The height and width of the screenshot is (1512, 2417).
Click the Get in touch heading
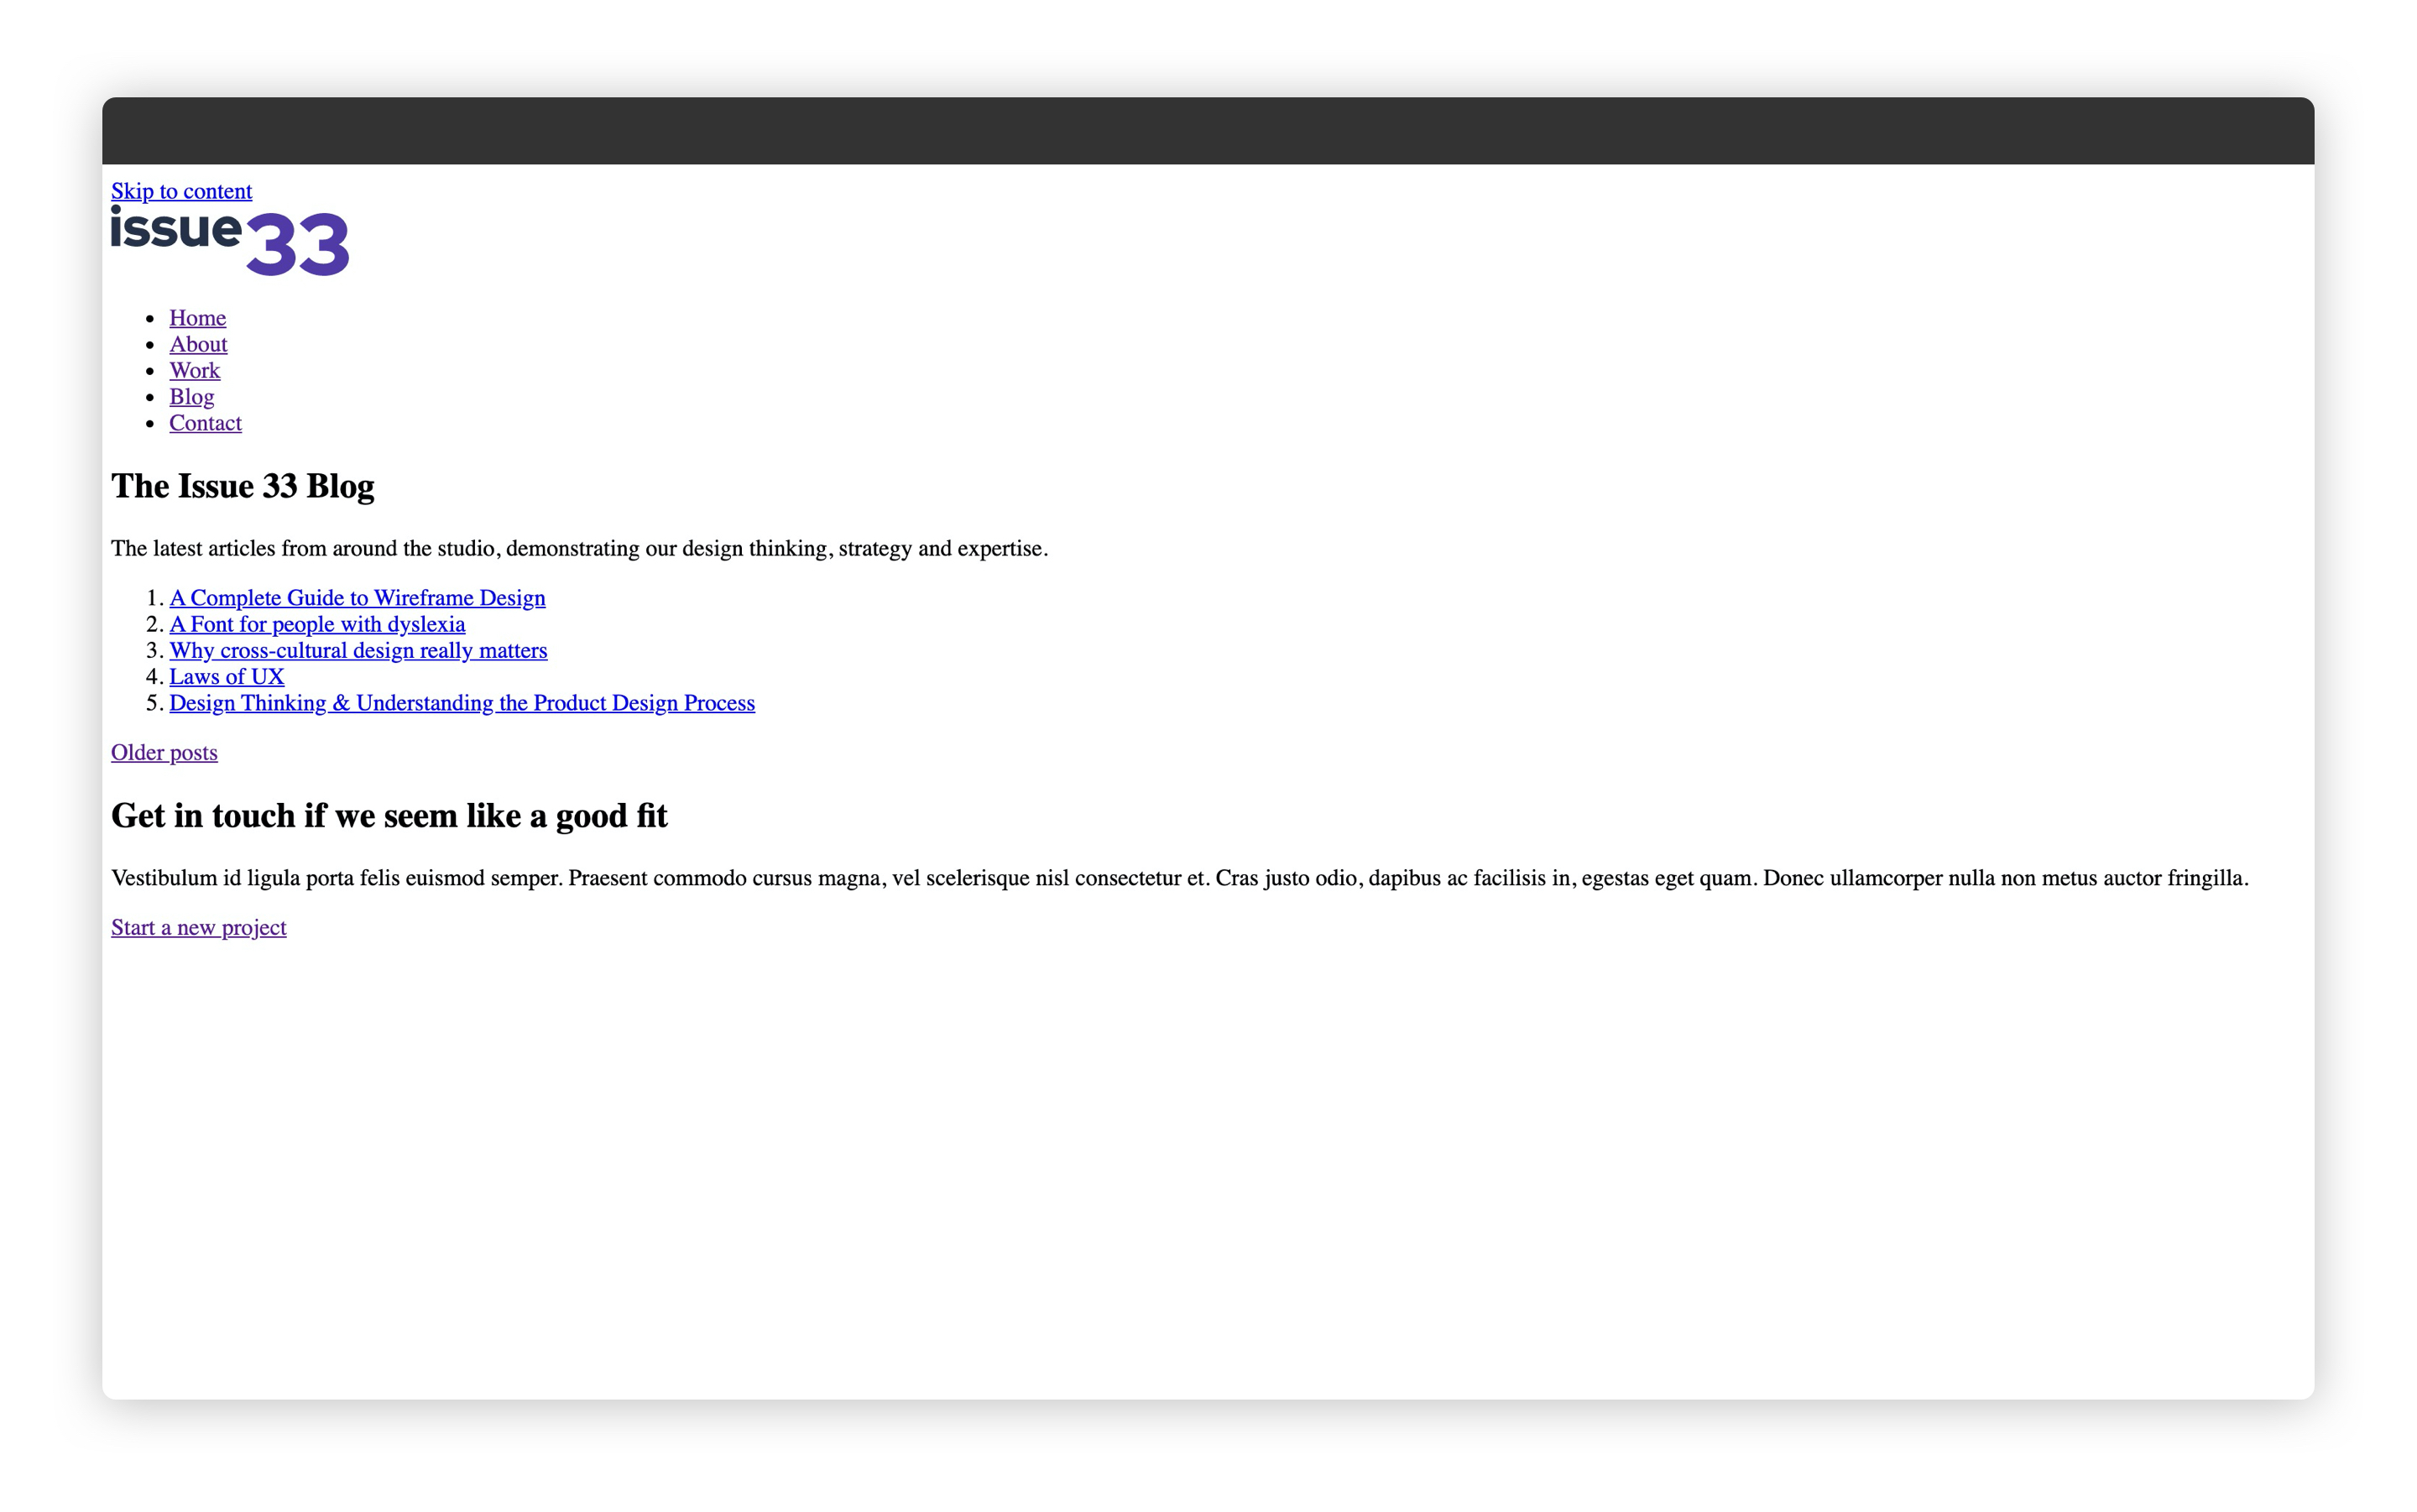(389, 816)
